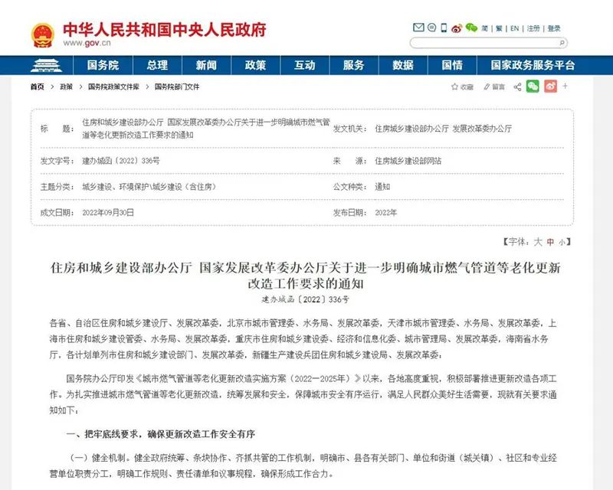Open the WeChat icon in header
The image size is (613, 490).
(x=471, y=28)
